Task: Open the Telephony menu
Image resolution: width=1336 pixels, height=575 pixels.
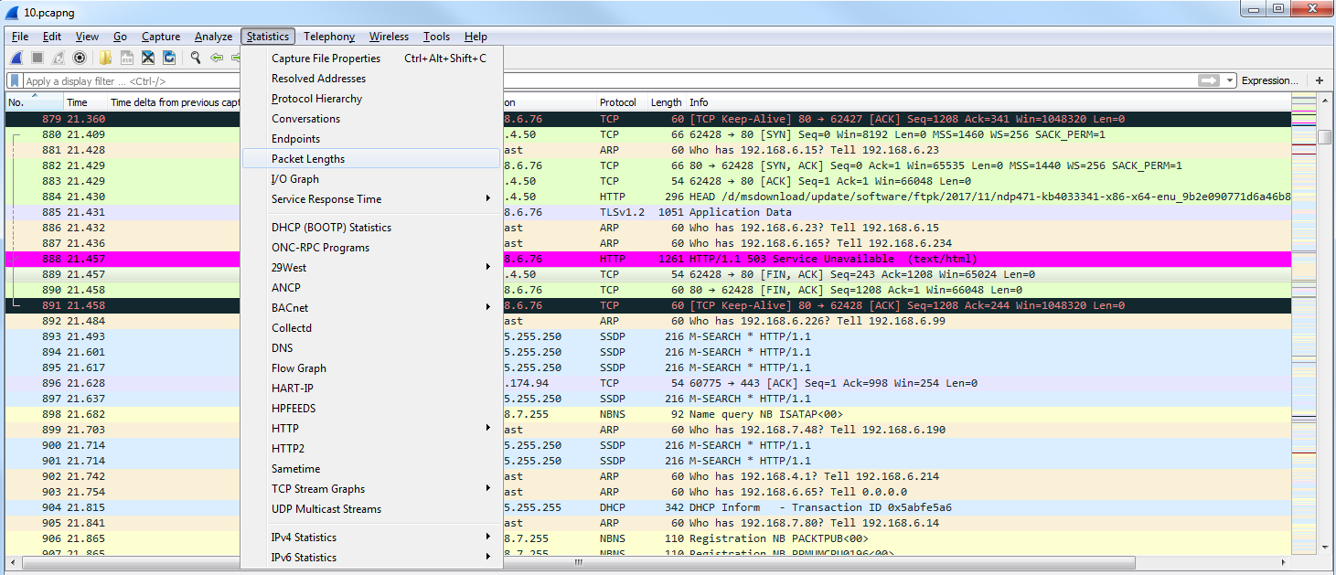Action: click(329, 37)
